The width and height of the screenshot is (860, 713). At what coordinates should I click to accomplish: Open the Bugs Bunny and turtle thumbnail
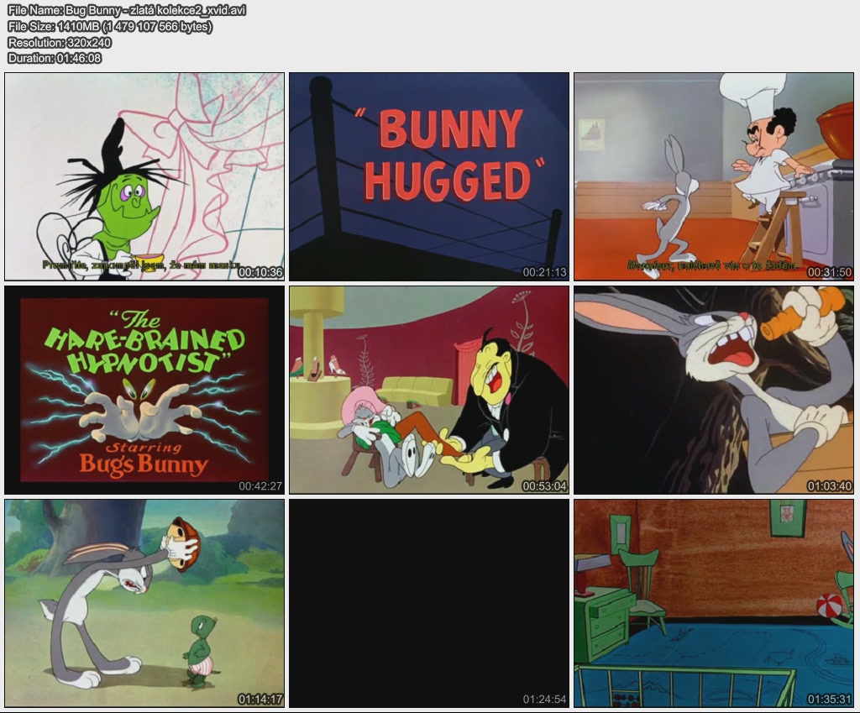click(x=144, y=602)
